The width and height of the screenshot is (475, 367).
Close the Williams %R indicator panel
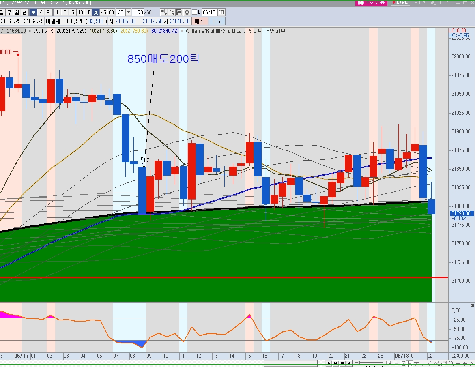472,305
